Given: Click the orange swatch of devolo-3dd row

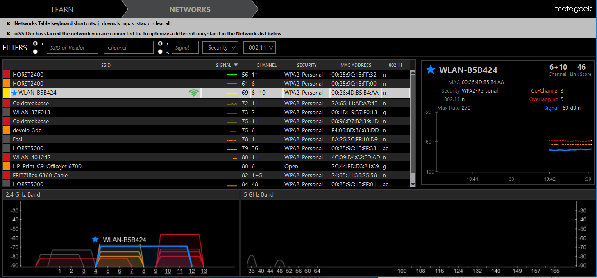Looking at the screenshot, I should point(7,130).
